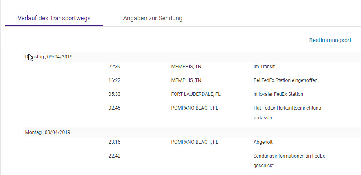Click the Bestimmungsort link

pyautogui.click(x=330, y=40)
